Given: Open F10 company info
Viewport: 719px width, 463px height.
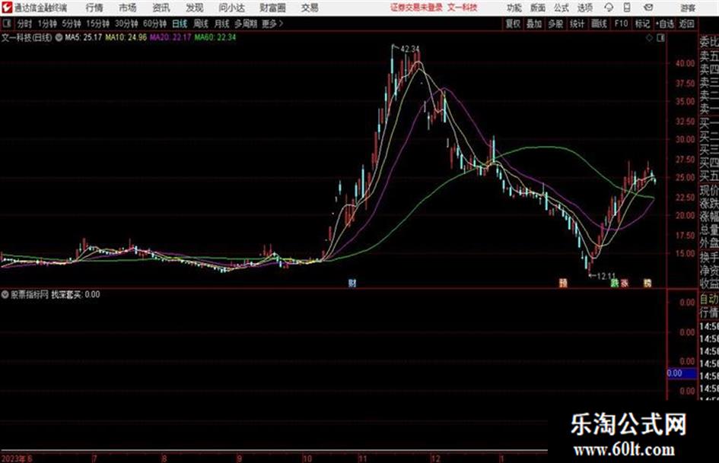Looking at the screenshot, I should (621, 24).
